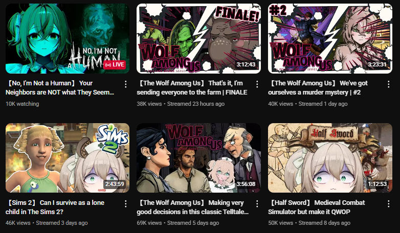Screen dimensions: 400x233
Task: Open three-dot menu for Wolf Among Us FINALE video
Action: (x=257, y=84)
